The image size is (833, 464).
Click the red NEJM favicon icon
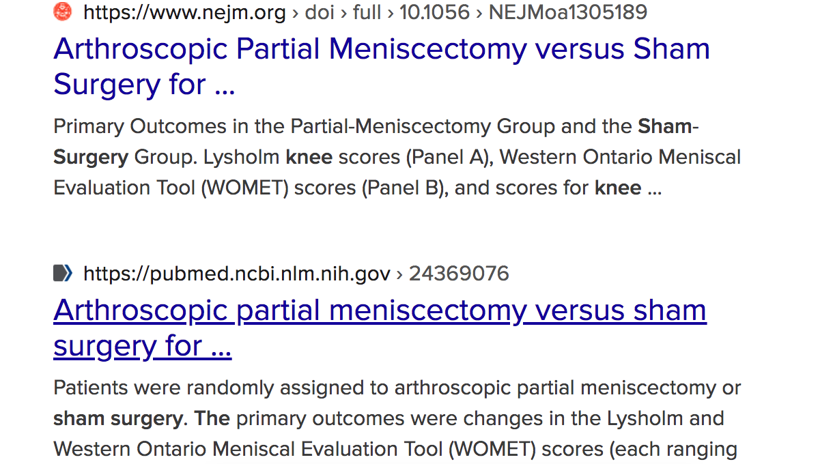62,12
